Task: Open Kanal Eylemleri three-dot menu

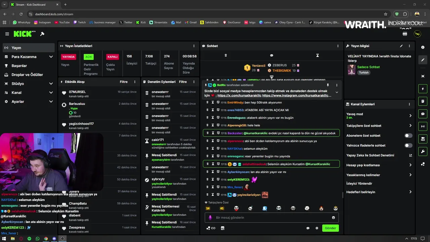Action: pyautogui.click(x=409, y=104)
